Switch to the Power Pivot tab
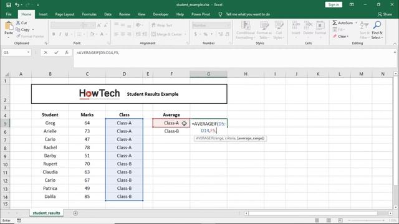 tap(201, 14)
